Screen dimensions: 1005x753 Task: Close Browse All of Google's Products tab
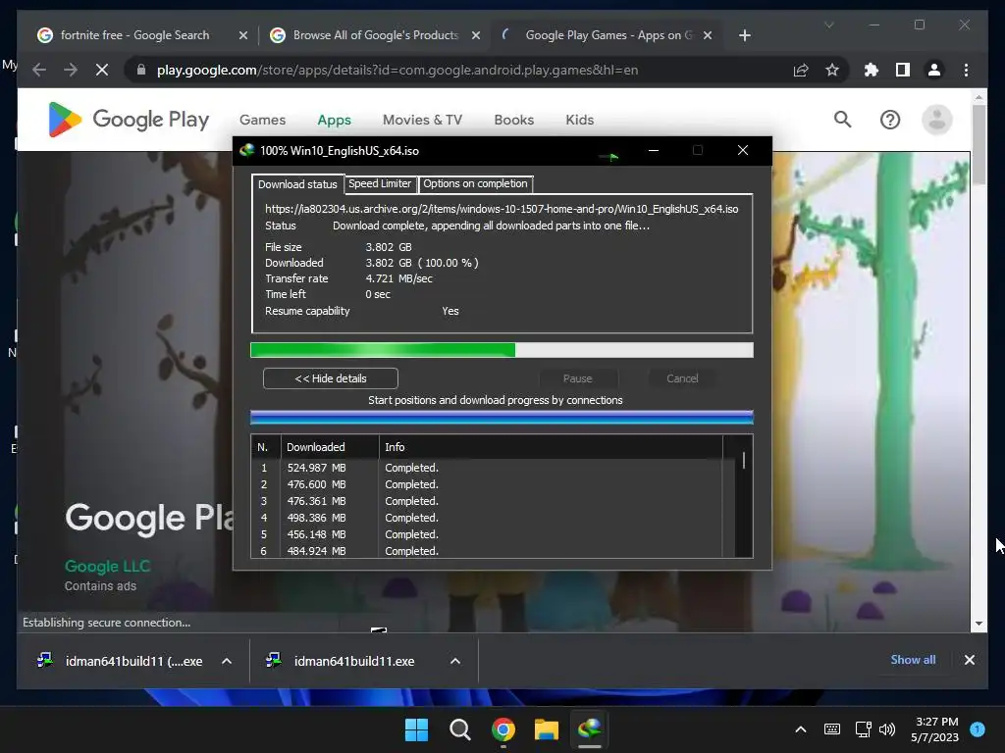click(476, 35)
